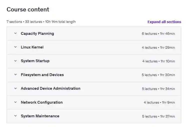Click the Course content heading
190x127 pixels.
(x=28, y=9)
